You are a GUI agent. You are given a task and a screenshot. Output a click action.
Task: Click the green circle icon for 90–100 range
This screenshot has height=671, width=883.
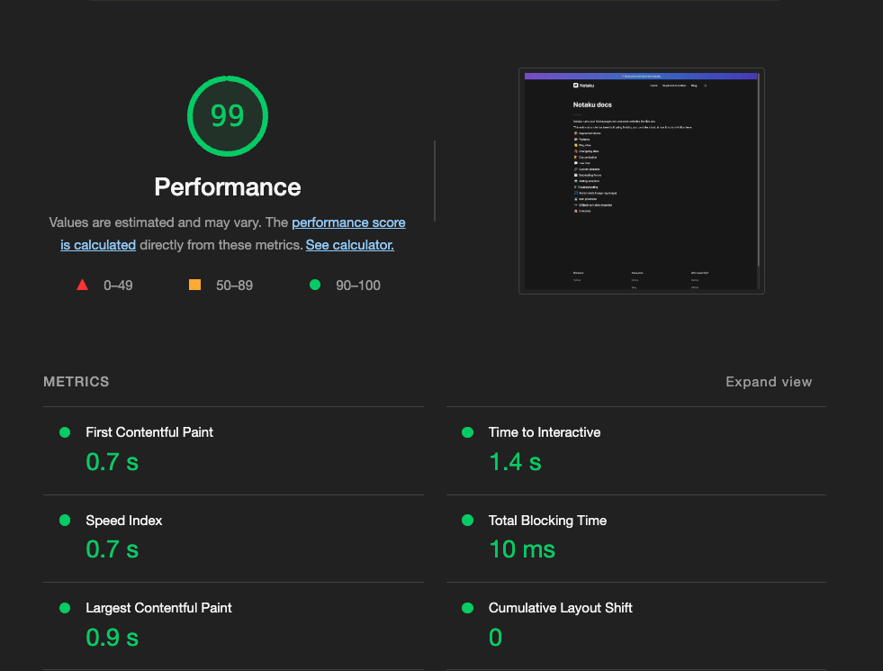[x=314, y=285]
